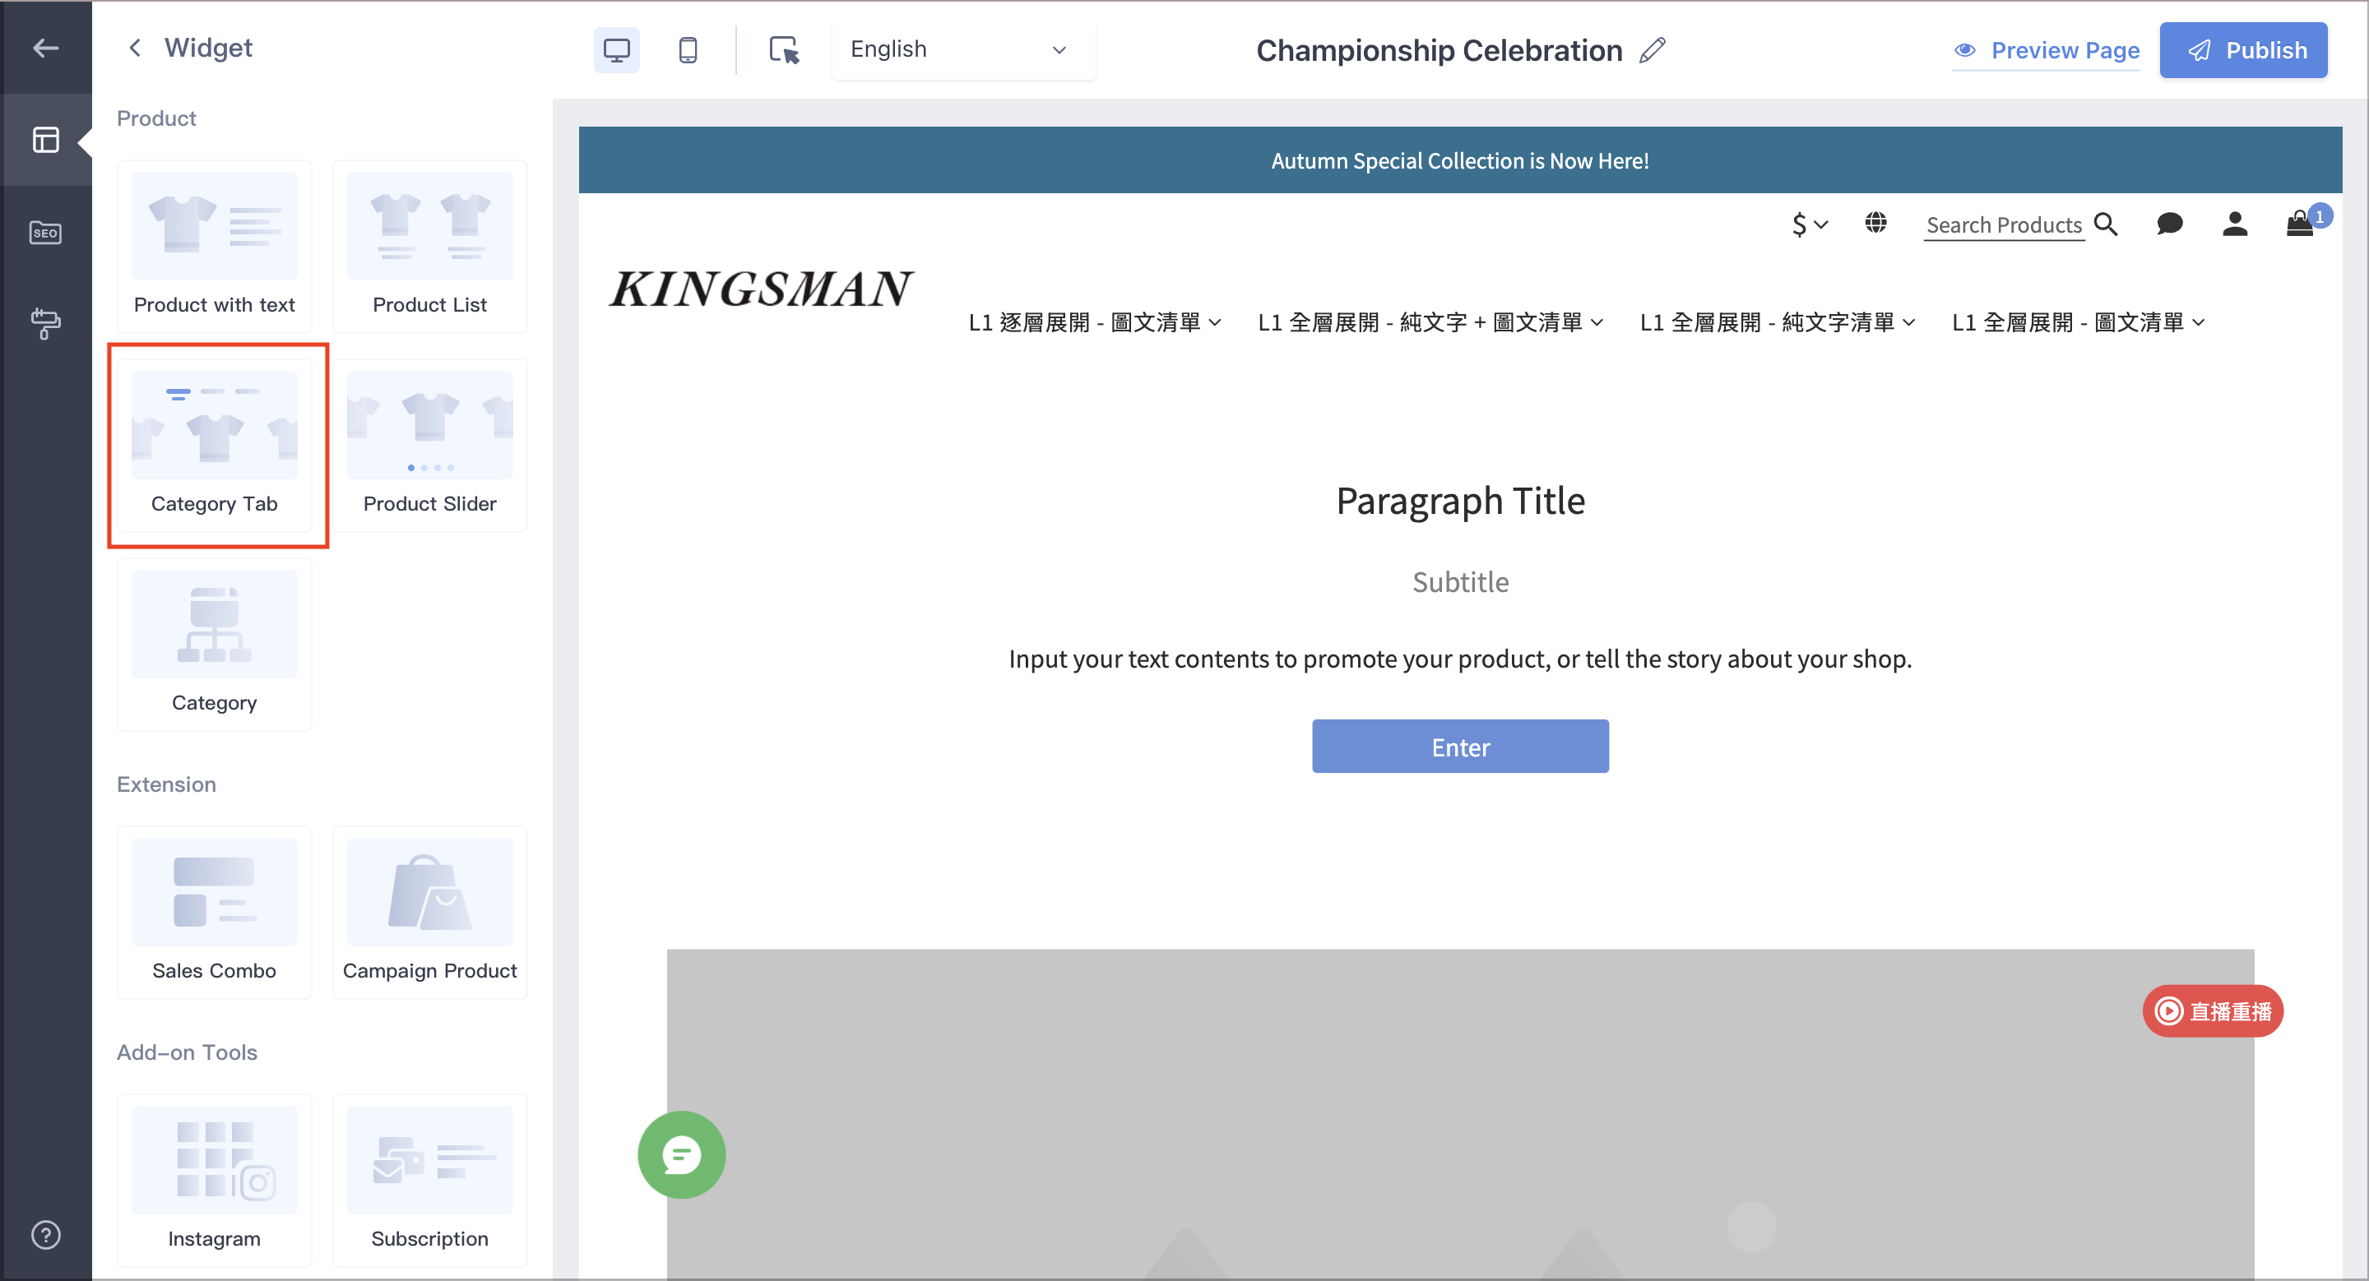The image size is (2369, 1281).
Task: Add the Sales Combo widget
Action: 214,913
